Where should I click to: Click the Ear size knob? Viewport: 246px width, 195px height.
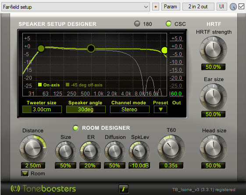(214, 97)
